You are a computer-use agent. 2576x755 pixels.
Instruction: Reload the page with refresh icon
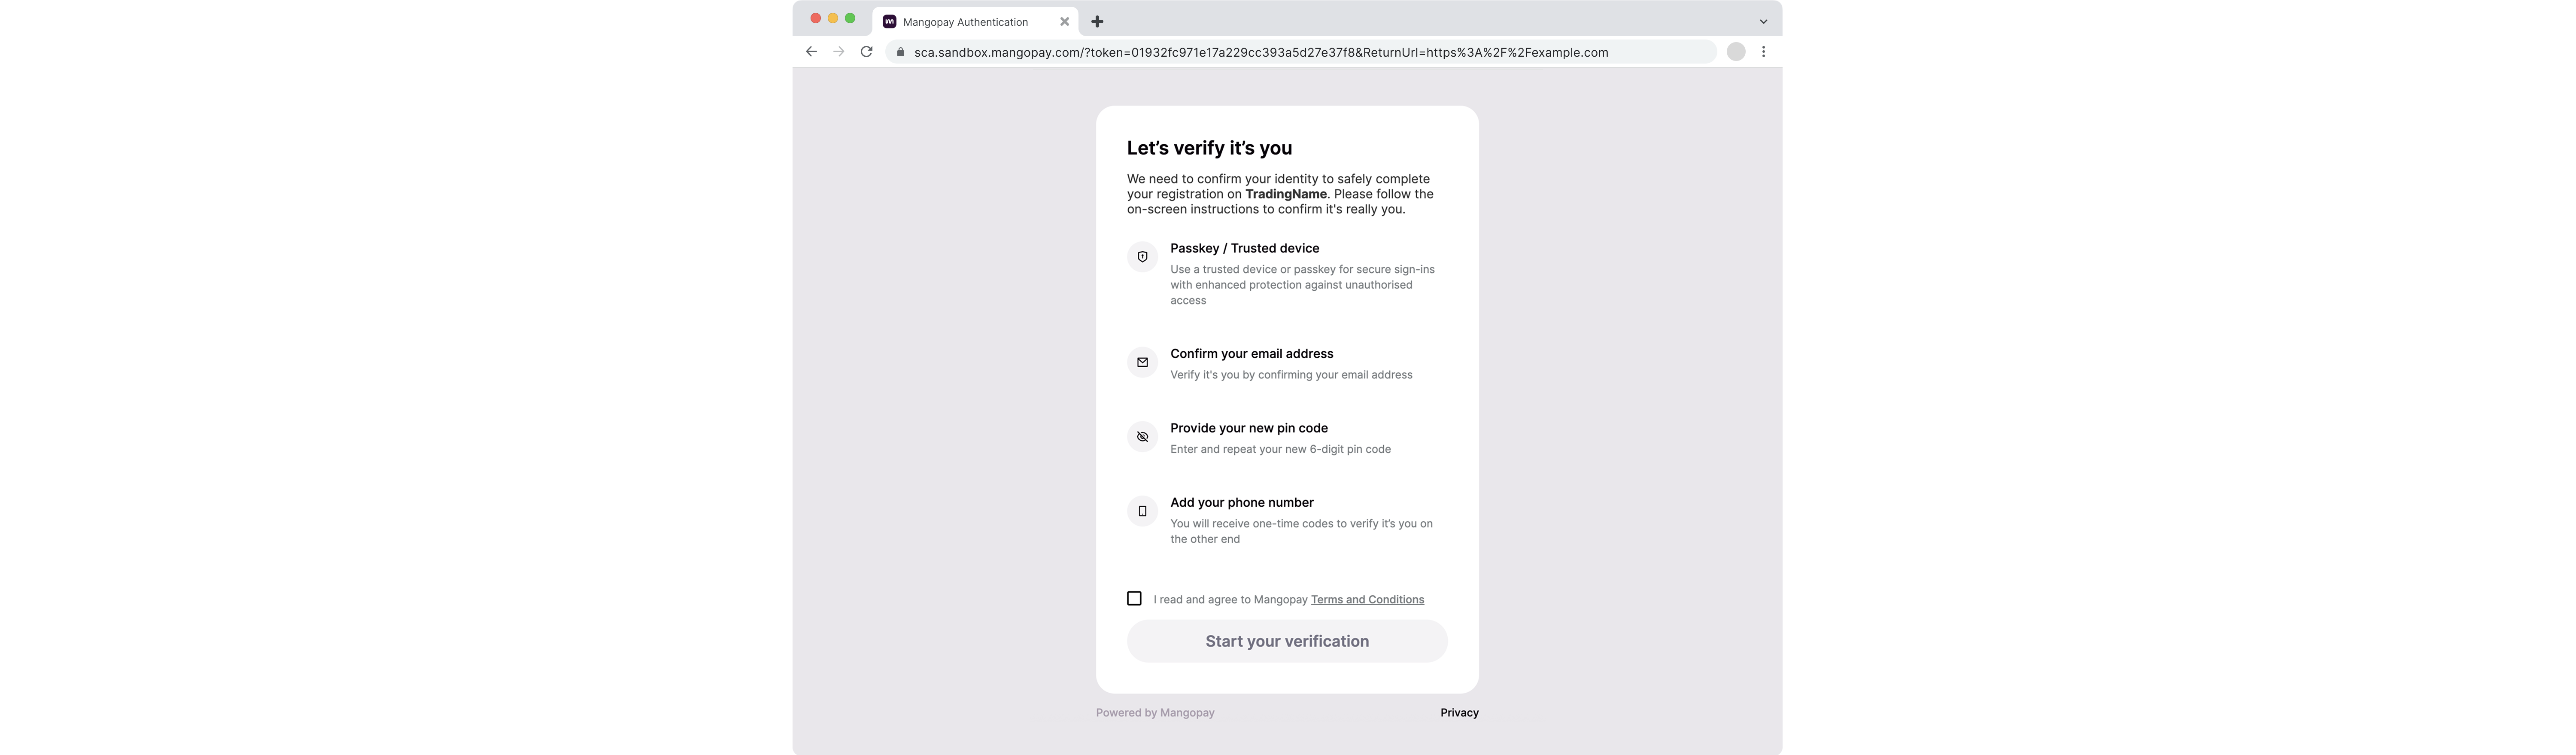click(866, 52)
